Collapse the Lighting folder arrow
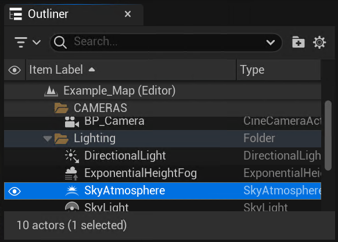Screen dimensions: 338x242 pos(47,138)
